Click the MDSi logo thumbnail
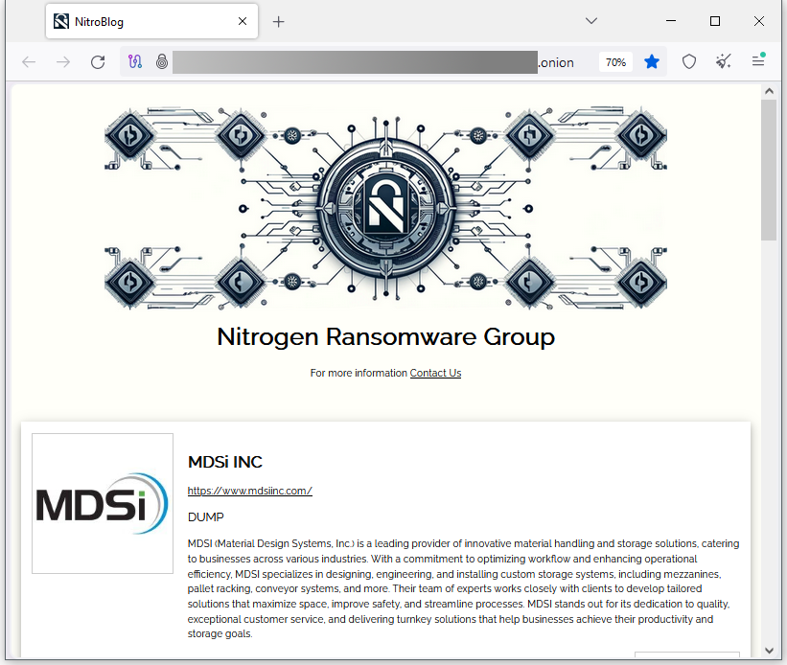Screen dimensions: 787x665 click(103, 503)
